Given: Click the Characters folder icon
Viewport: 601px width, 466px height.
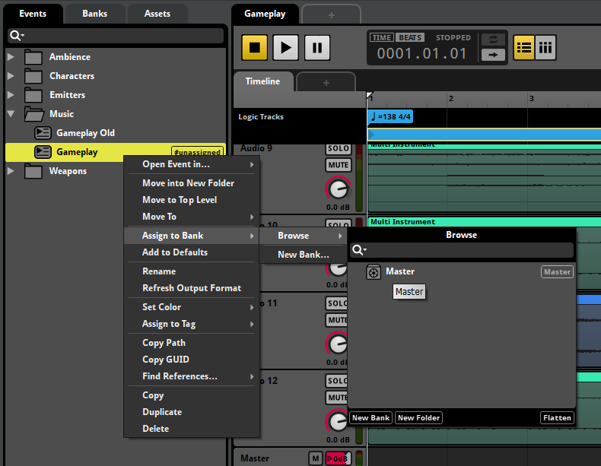Looking at the screenshot, I should [33, 76].
